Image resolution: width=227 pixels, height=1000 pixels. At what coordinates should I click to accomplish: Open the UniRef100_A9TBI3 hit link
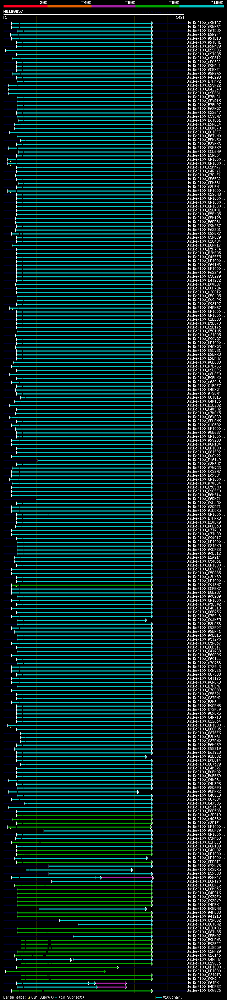[204, 38]
